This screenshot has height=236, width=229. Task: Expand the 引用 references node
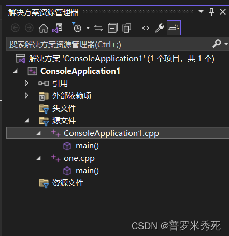pyautogui.click(x=26, y=83)
